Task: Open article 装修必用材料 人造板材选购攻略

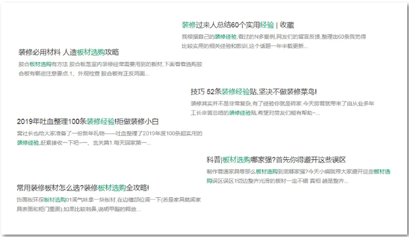Action: [x=69, y=52]
